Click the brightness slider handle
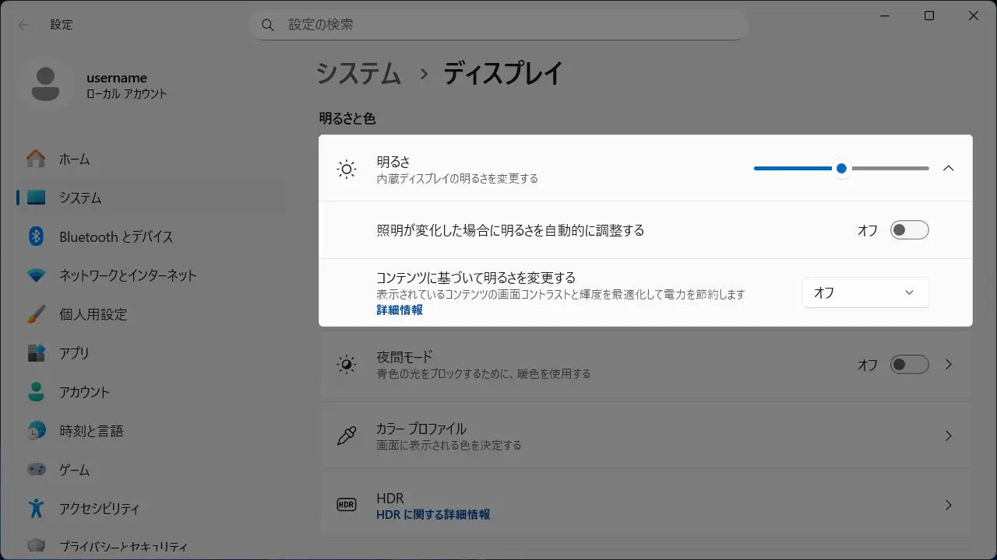997x560 pixels. [841, 168]
